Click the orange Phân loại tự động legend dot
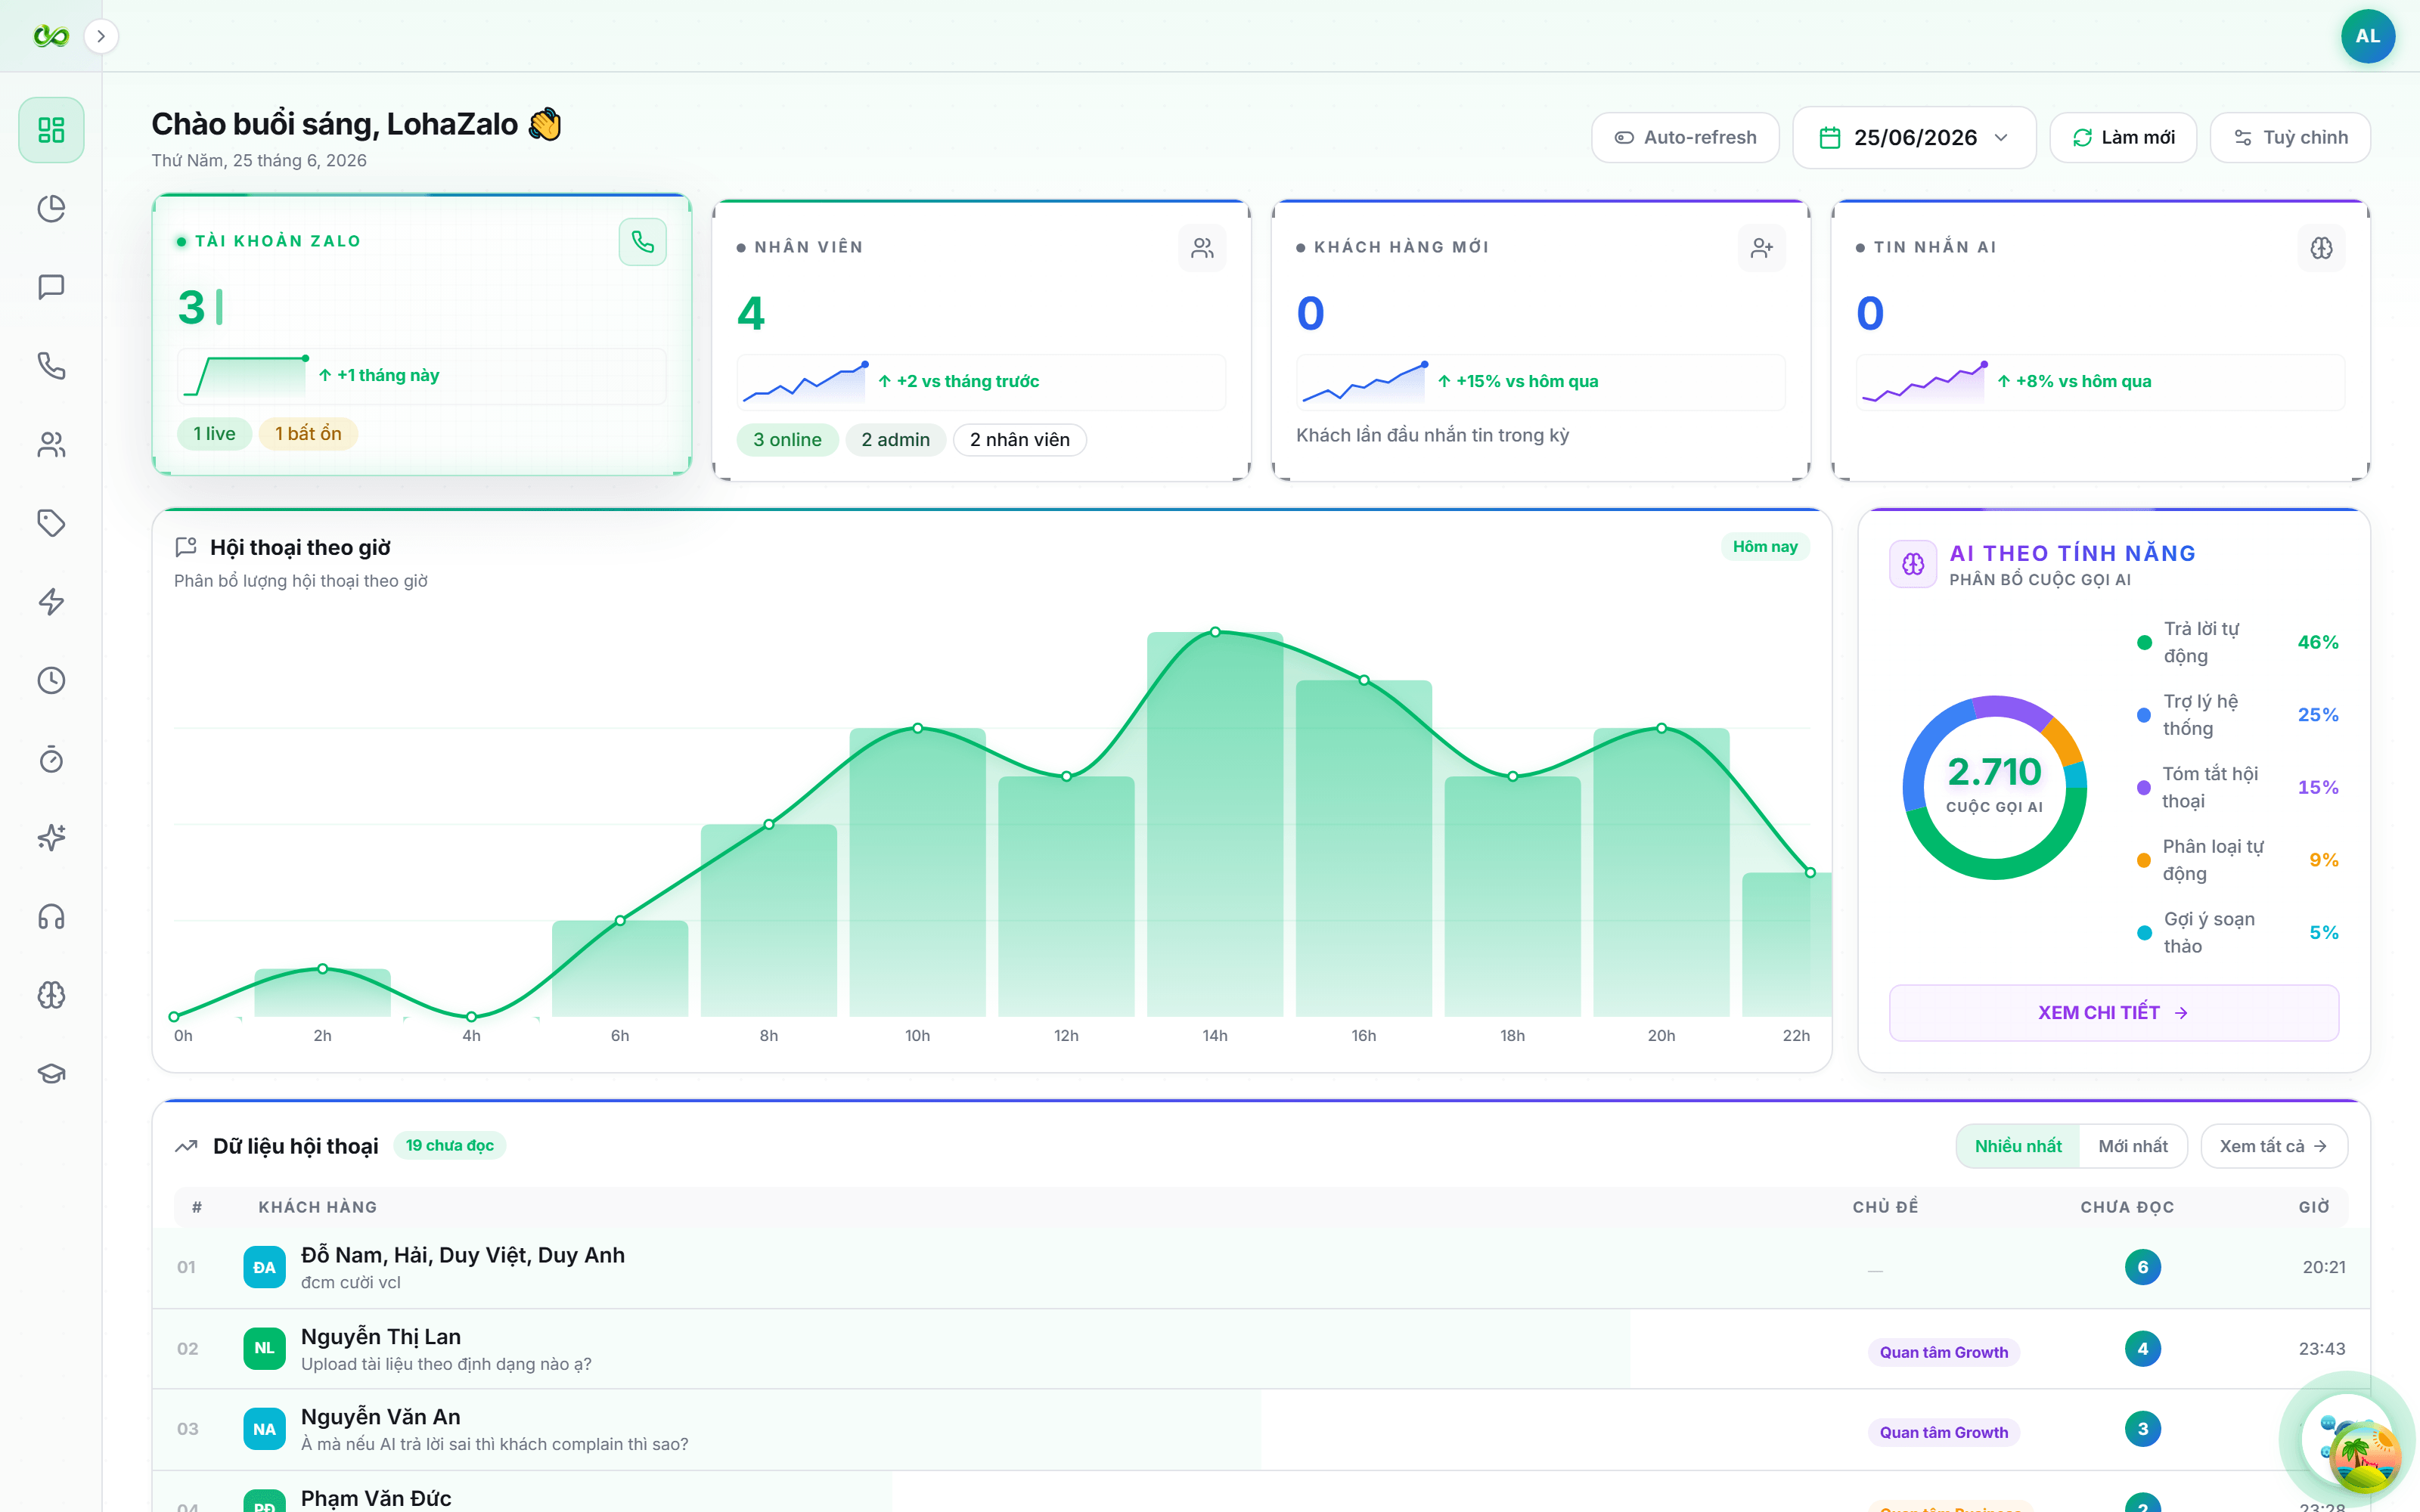The image size is (2420, 1512). coord(2144,861)
